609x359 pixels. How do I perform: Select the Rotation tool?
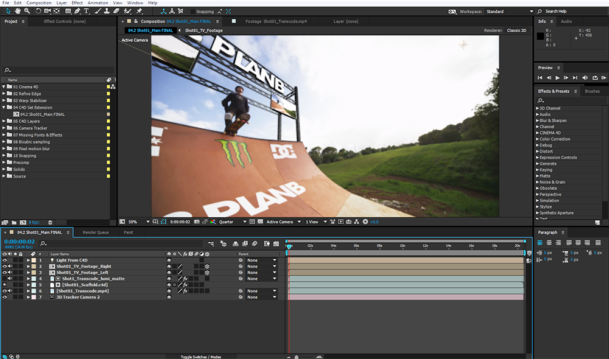coord(37,10)
